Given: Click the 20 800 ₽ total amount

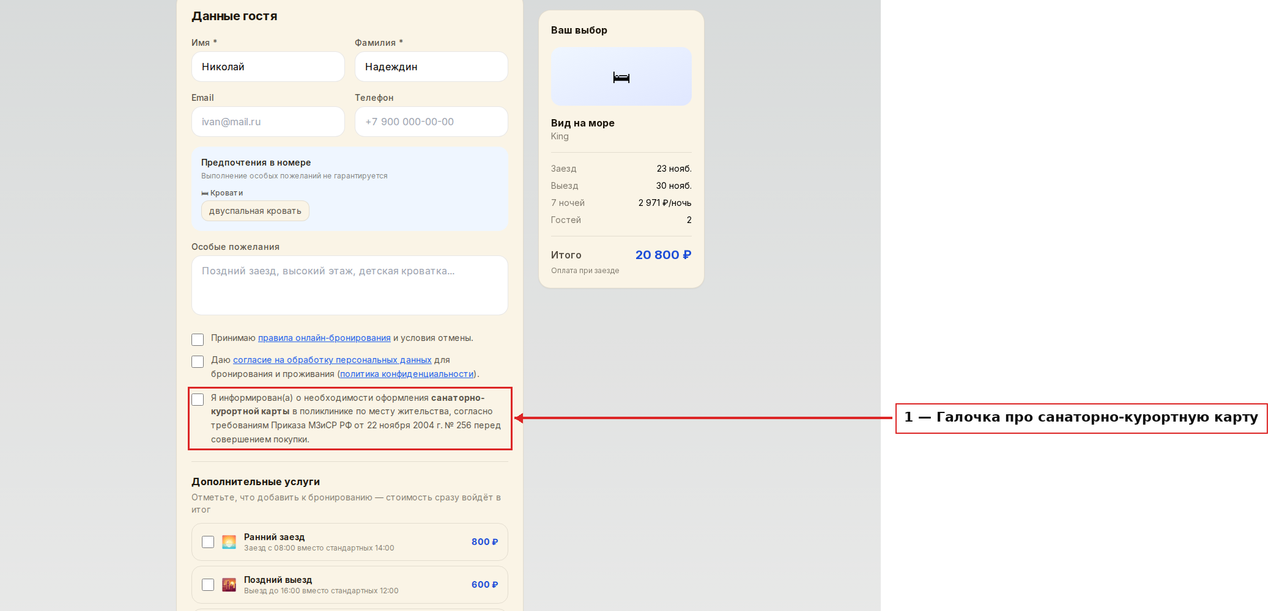Looking at the screenshot, I should [664, 255].
